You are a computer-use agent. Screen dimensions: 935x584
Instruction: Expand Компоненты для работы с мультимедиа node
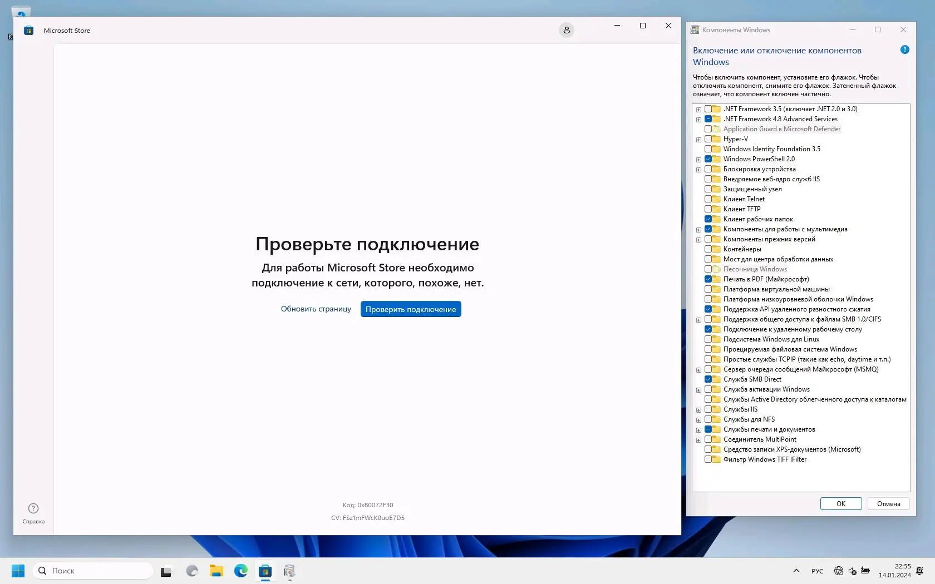[x=698, y=230]
